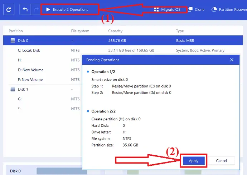Click the Partition column header
This screenshot has height=175, width=247.
point(16,31)
